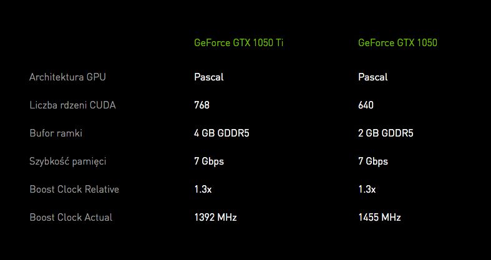The height and width of the screenshot is (260, 491).
Task: Click the Szybkość pamięci row label
Action: click(67, 161)
